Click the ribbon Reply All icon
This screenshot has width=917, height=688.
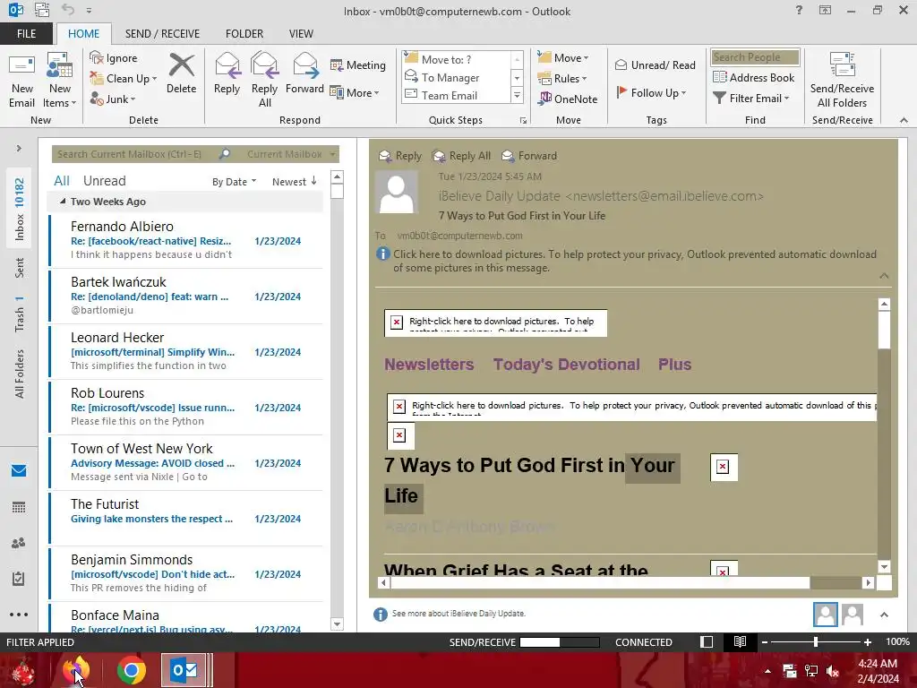(x=264, y=81)
